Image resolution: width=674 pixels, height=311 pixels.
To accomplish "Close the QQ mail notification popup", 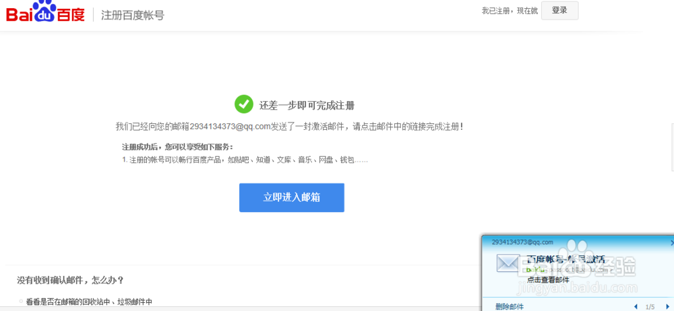I will [671, 243].
